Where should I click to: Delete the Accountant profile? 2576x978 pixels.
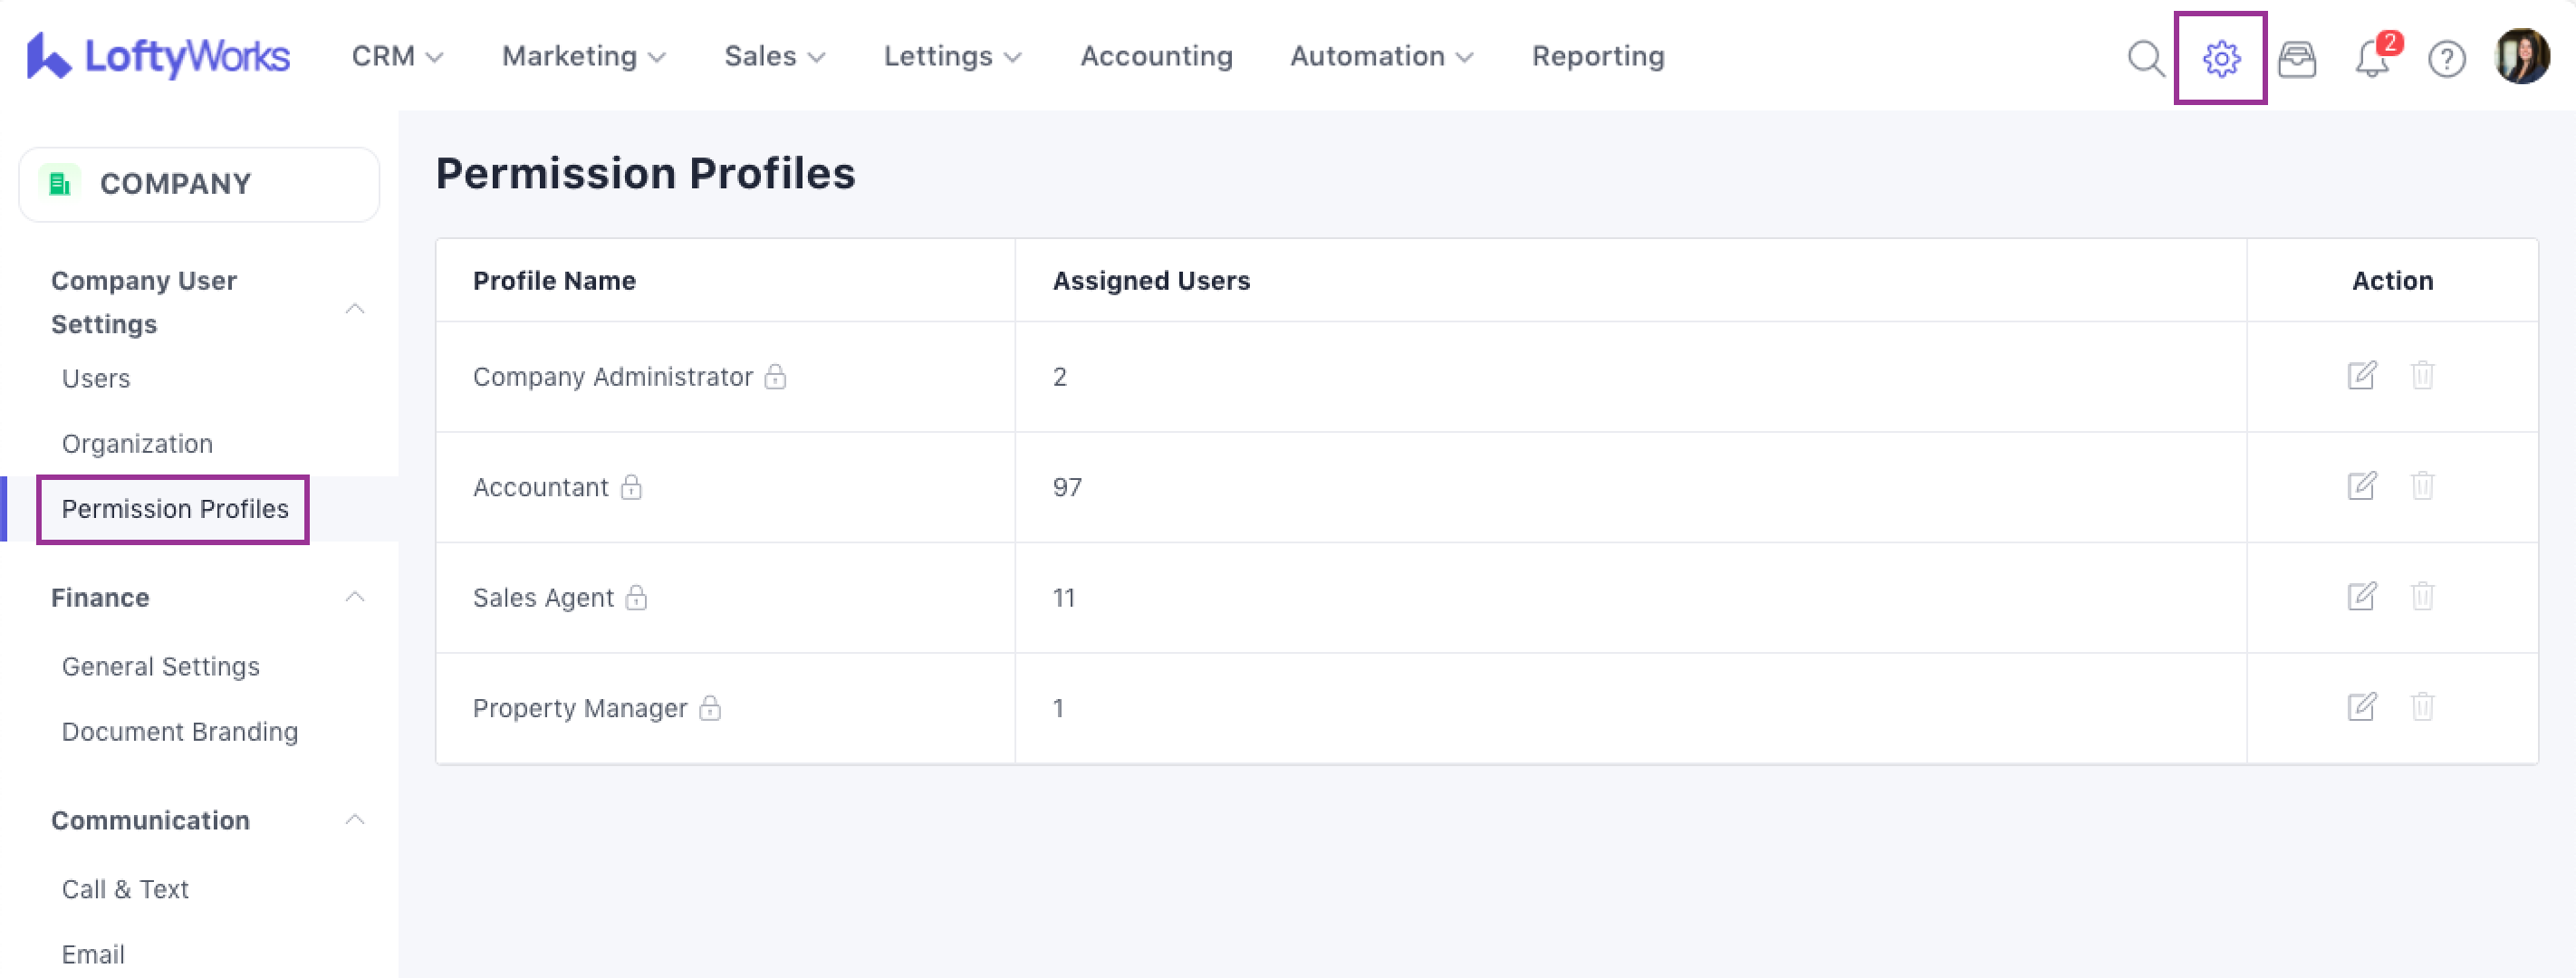(2422, 486)
